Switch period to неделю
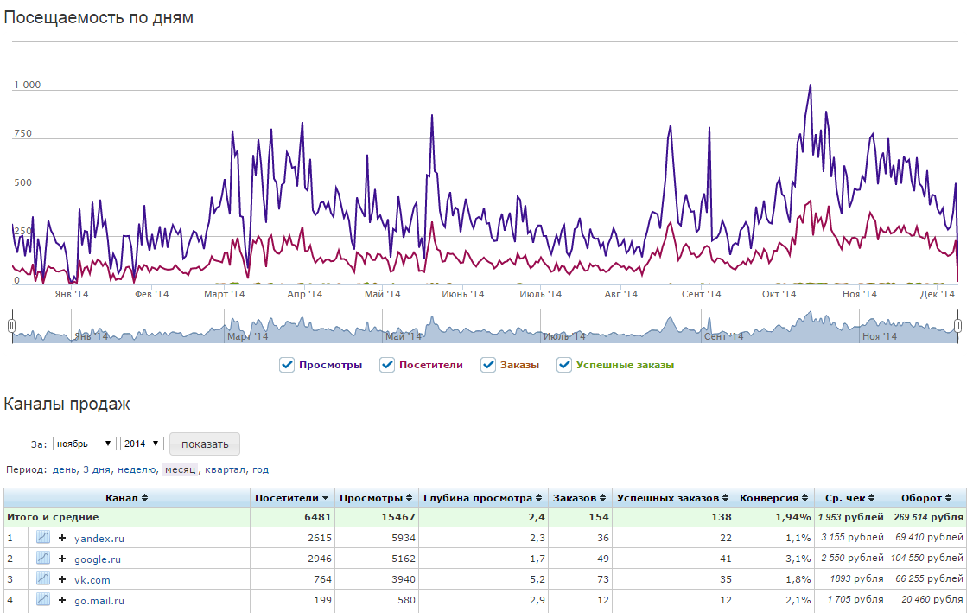The height and width of the screenshot is (613, 973). pyautogui.click(x=137, y=469)
